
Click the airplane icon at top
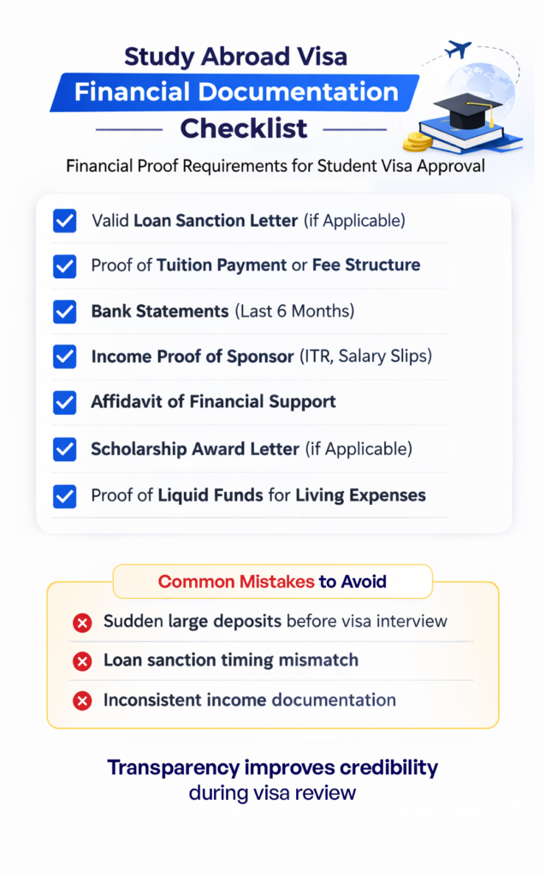pos(459,50)
